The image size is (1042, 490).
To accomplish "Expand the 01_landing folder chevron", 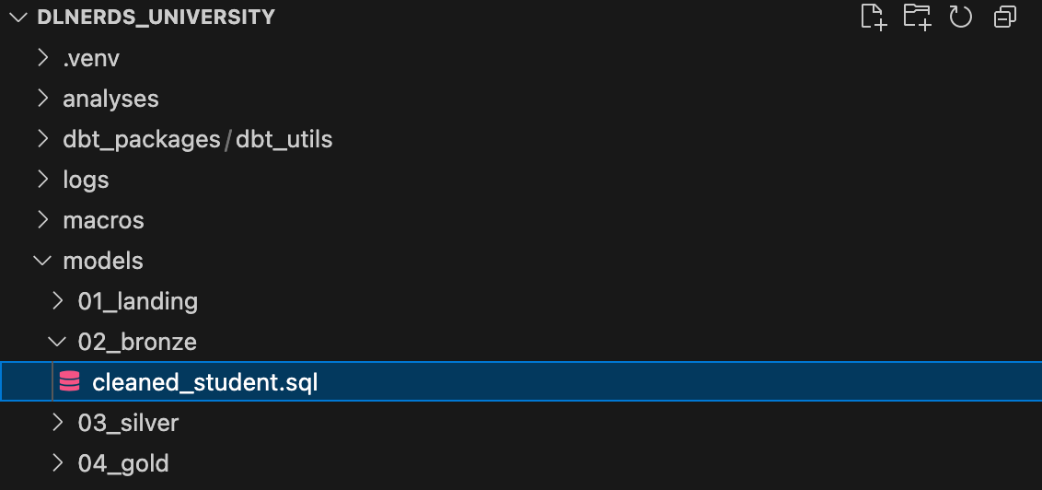I will [59, 301].
